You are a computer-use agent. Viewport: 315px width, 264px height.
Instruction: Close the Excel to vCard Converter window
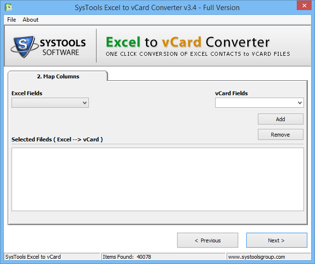pos(304,5)
